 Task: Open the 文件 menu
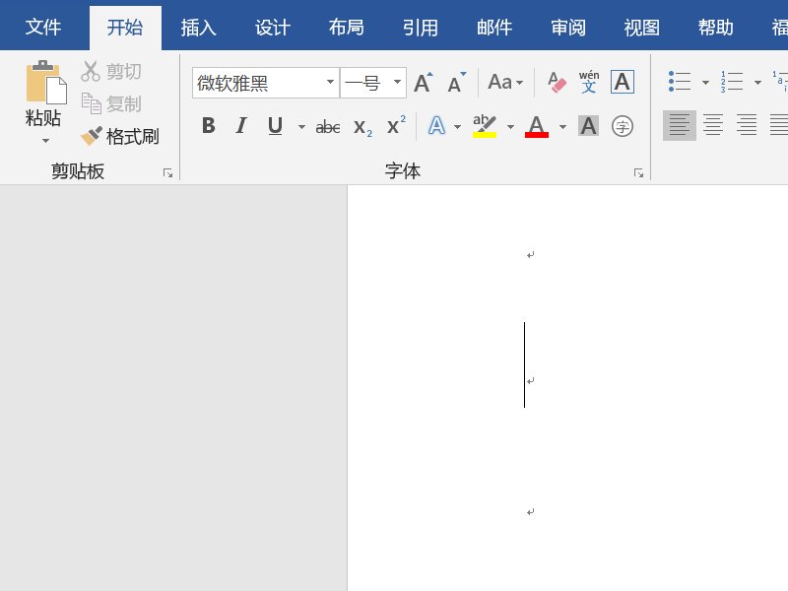coord(43,28)
